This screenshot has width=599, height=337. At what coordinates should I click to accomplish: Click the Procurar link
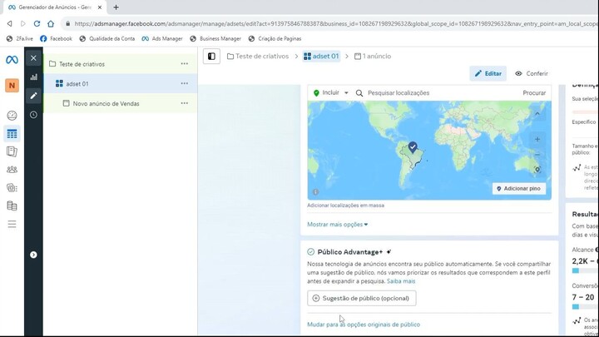[534, 93]
